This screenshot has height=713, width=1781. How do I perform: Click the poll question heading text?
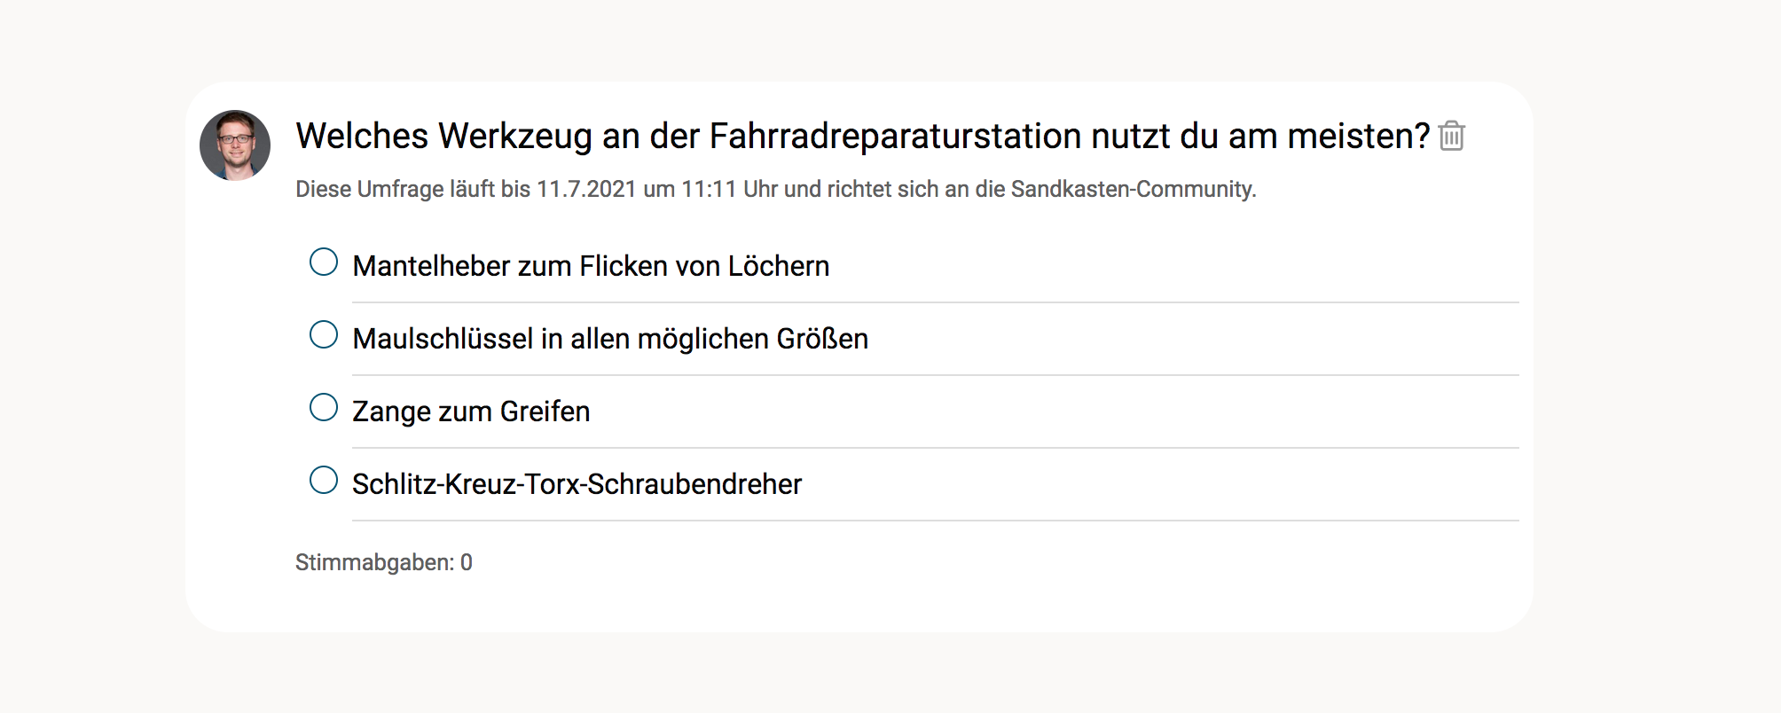(x=862, y=137)
